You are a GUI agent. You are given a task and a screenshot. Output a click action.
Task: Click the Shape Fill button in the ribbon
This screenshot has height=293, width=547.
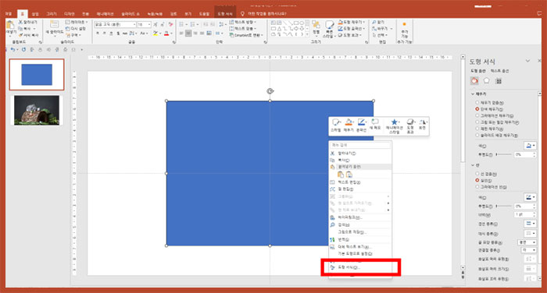click(352, 22)
